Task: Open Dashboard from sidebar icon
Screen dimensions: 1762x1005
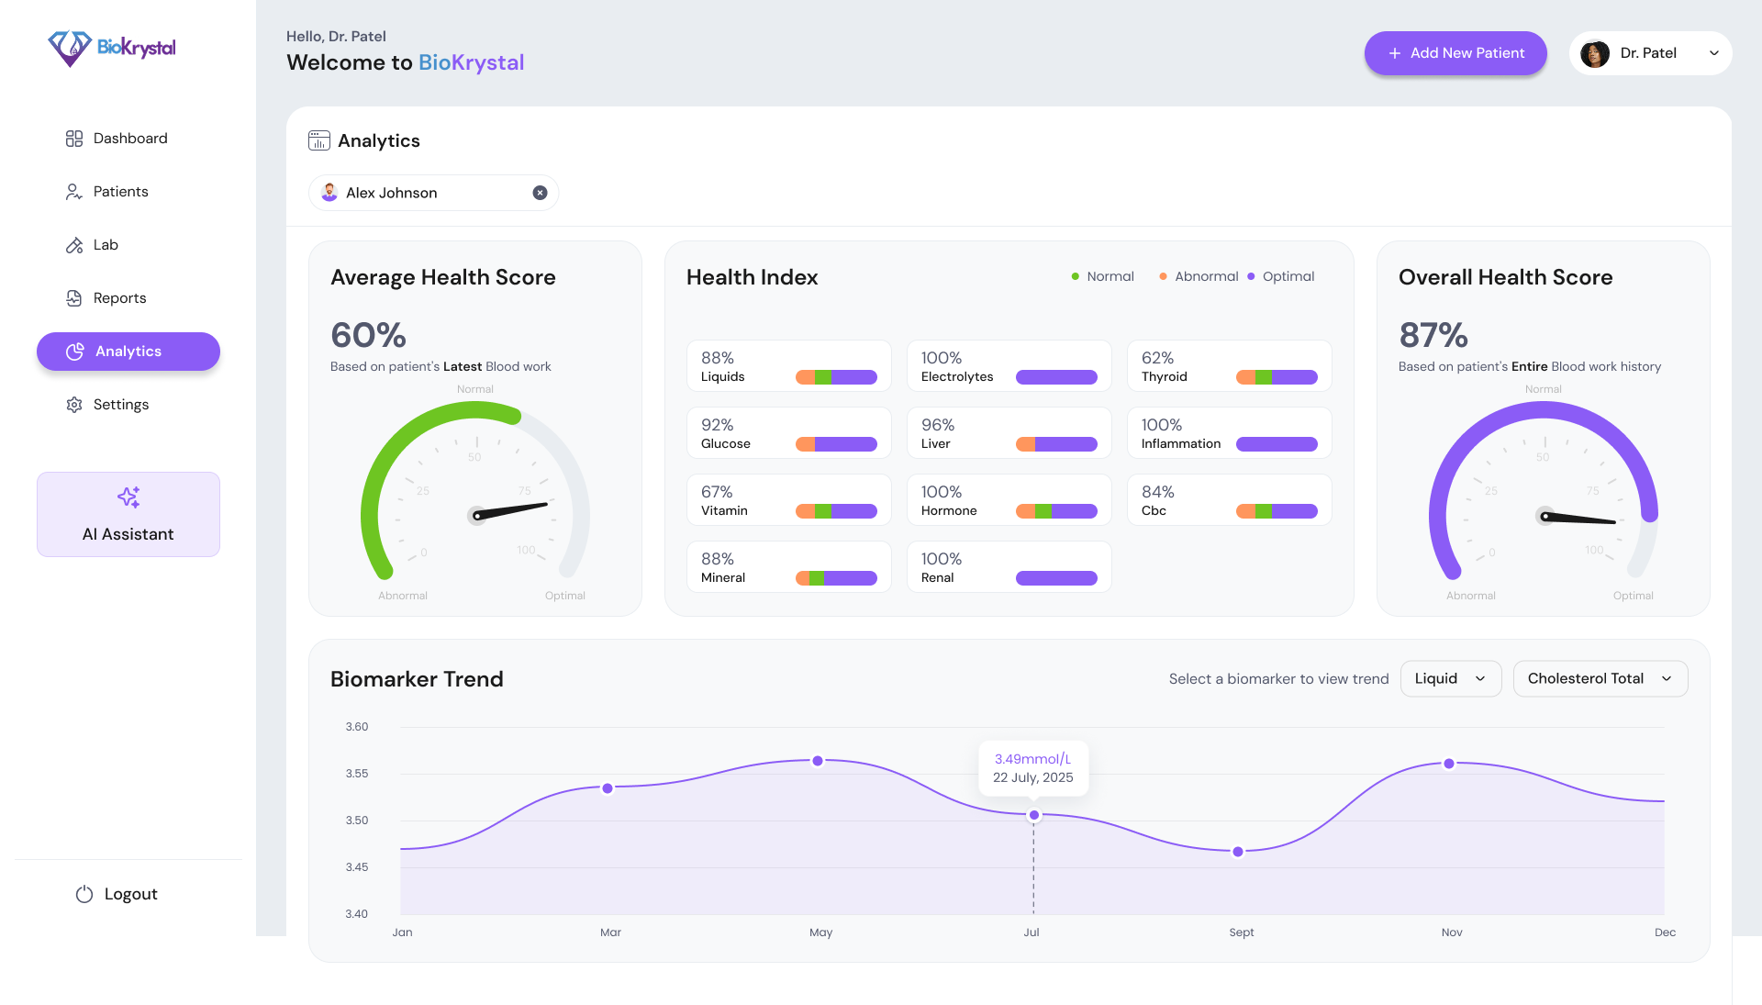Action: (x=74, y=139)
